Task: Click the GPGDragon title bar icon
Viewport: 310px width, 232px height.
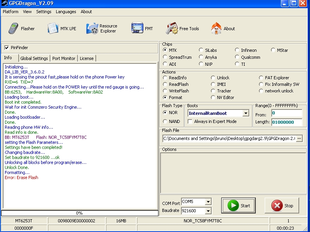Action: 4,3
